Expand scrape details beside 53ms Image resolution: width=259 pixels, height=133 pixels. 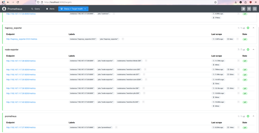pos(238,69)
